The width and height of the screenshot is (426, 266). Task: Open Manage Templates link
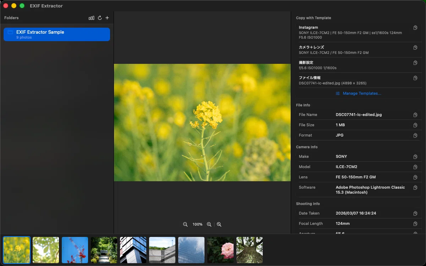pos(359,93)
